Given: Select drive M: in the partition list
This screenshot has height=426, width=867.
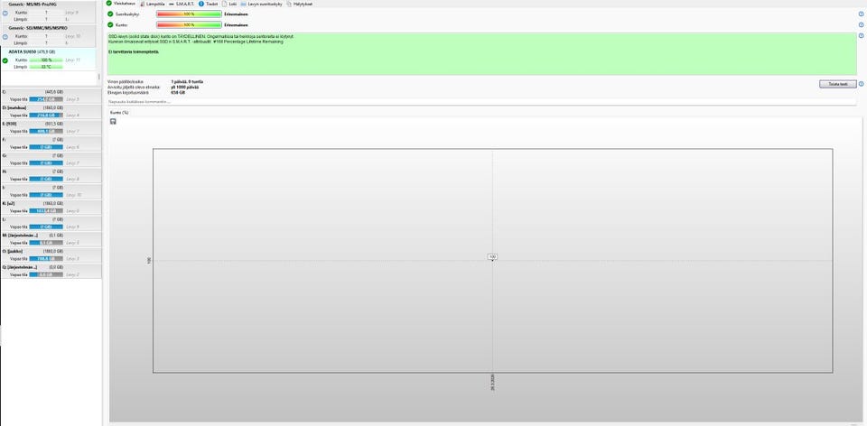Looking at the screenshot, I should tap(51, 240).
